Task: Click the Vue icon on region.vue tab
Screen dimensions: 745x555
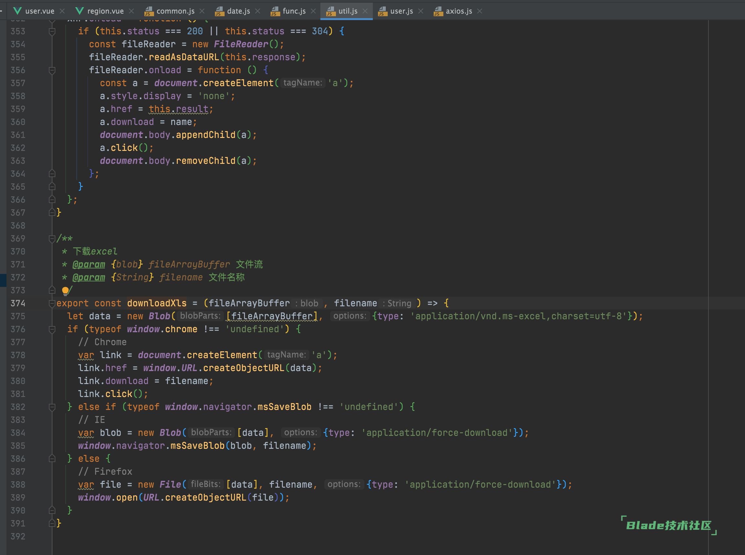Action: (x=80, y=11)
